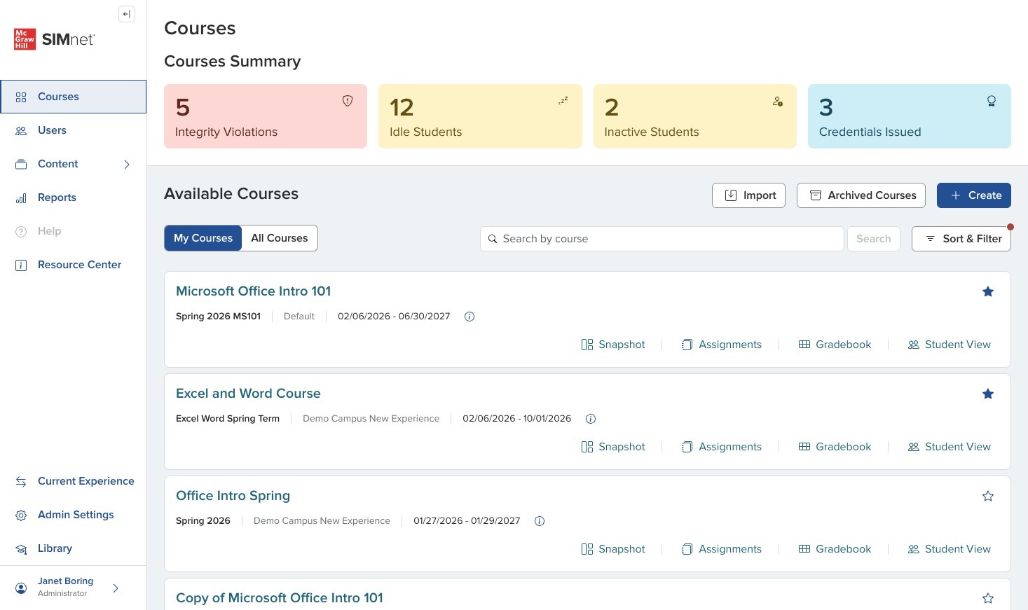Open Archived Courses

click(861, 195)
